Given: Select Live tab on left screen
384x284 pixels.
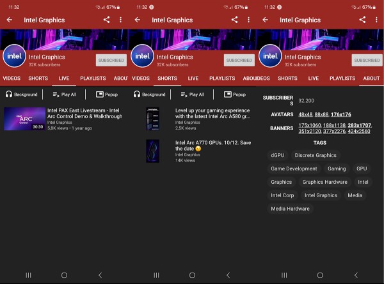Looking at the screenshot, I should [x=64, y=78].
